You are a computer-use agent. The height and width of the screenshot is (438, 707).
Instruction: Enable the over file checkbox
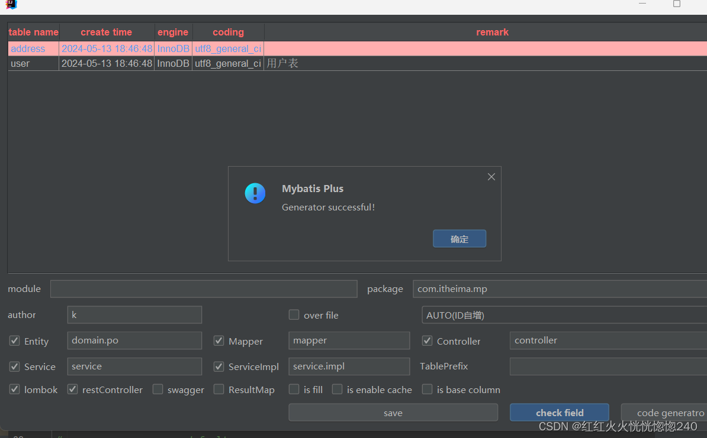click(x=294, y=314)
